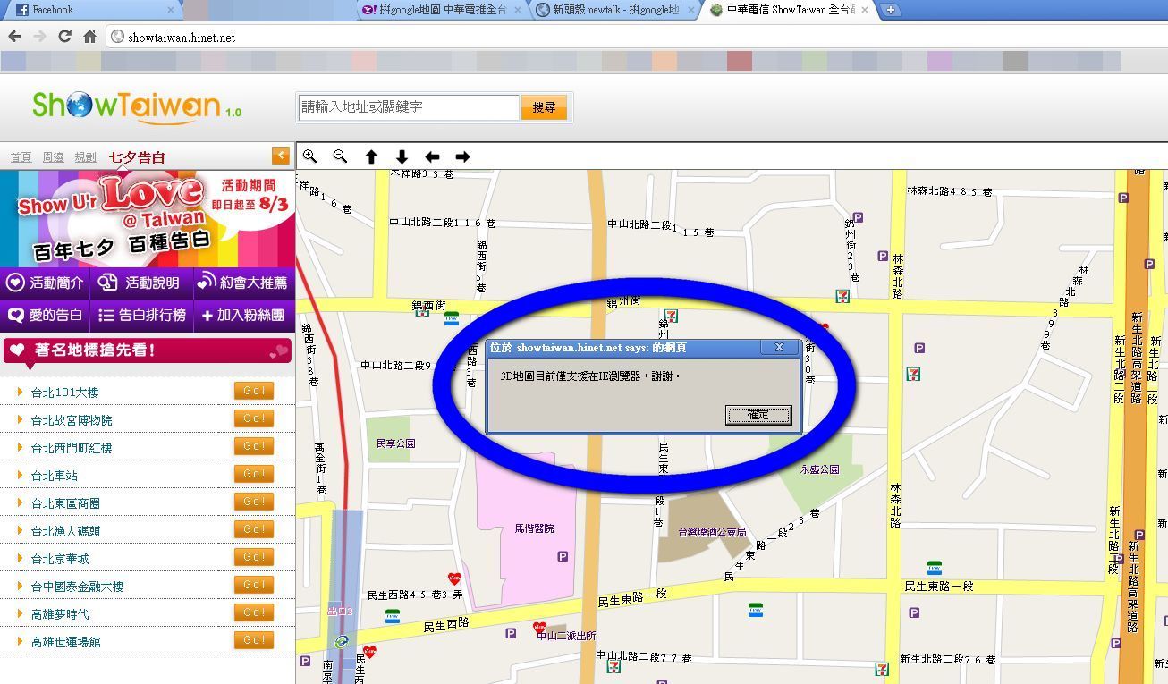Select 台北101大樓 landmark link
This screenshot has width=1168, height=684.
tap(64, 393)
